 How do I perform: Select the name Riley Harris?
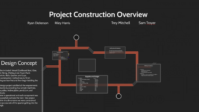coord(63,23)
